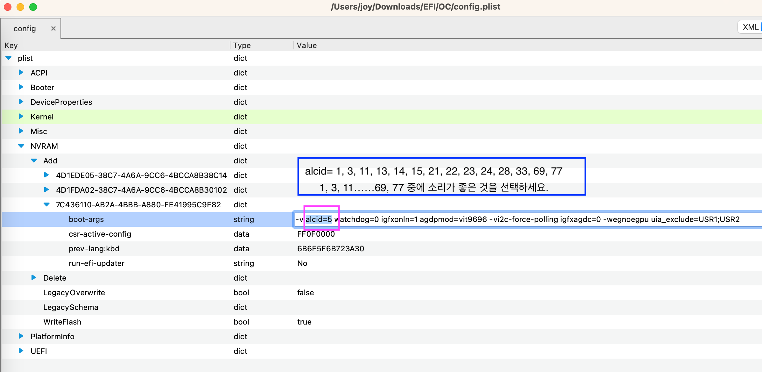Click the window title config.plist path
This screenshot has width=762, height=372.
[416, 7]
